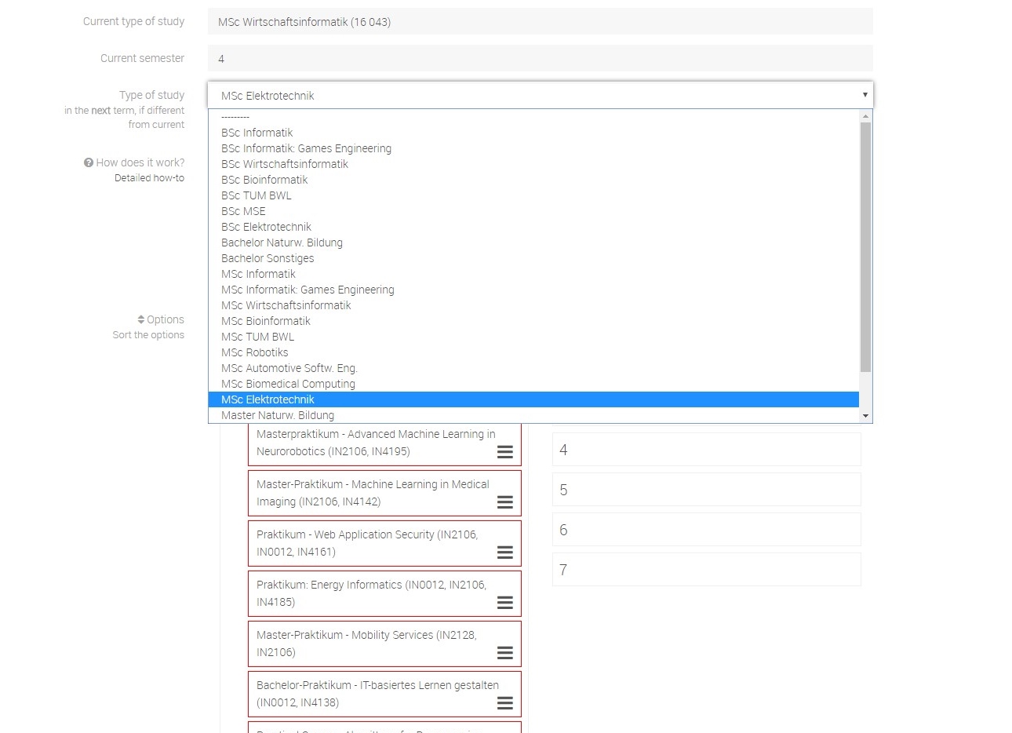The width and height of the screenshot is (1012, 733).
Task: Pick MSc TUM BWL option
Action: (533, 337)
